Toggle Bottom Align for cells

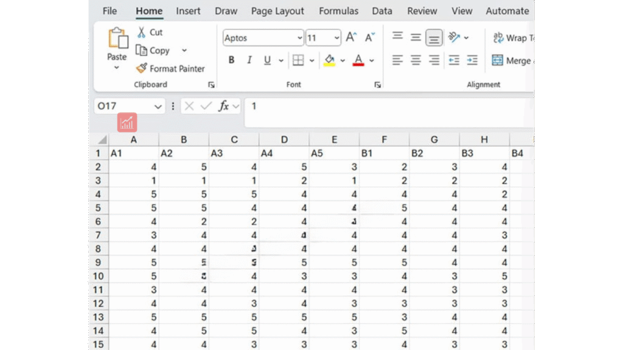pyautogui.click(x=434, y=38)
